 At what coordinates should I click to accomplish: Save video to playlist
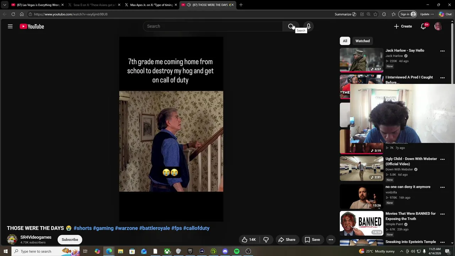[312, 240]
